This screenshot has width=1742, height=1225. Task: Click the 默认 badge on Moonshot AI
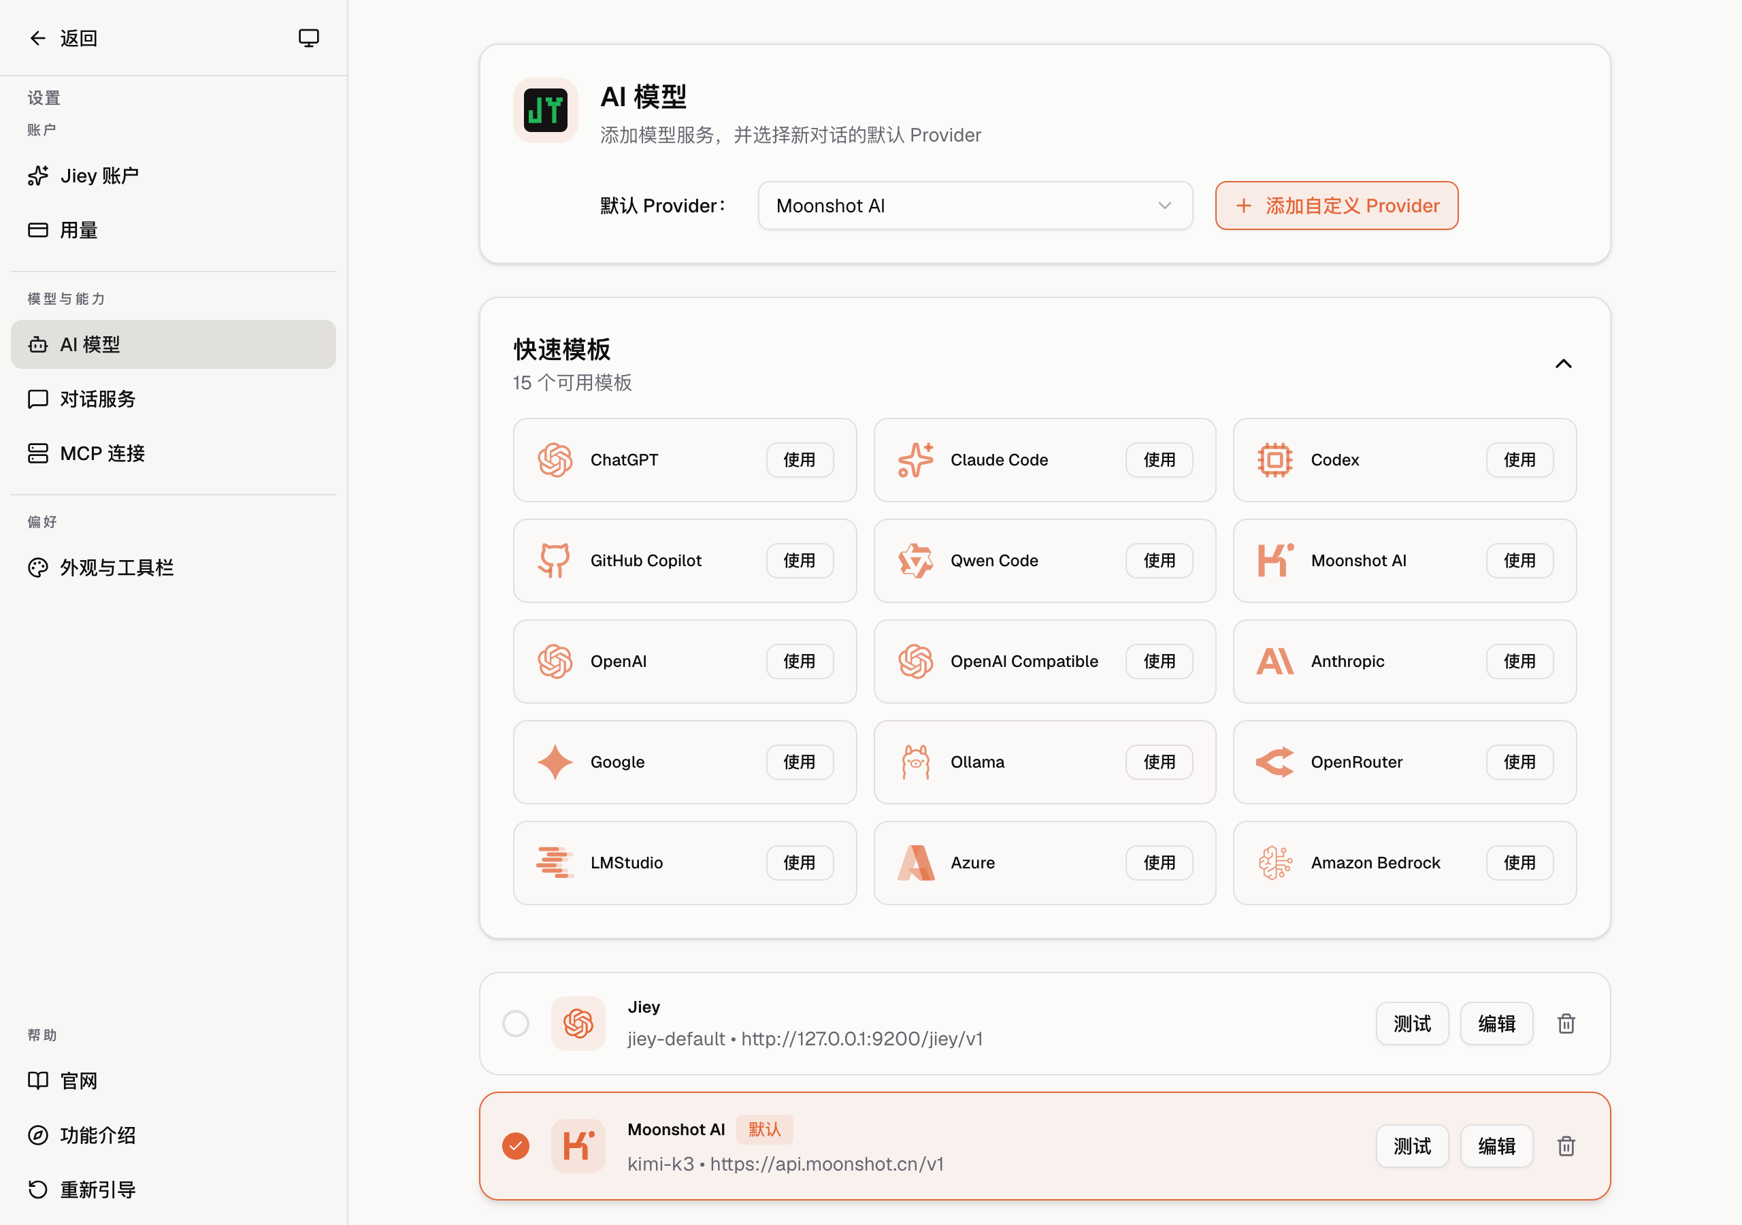(x=765, y=1130)
